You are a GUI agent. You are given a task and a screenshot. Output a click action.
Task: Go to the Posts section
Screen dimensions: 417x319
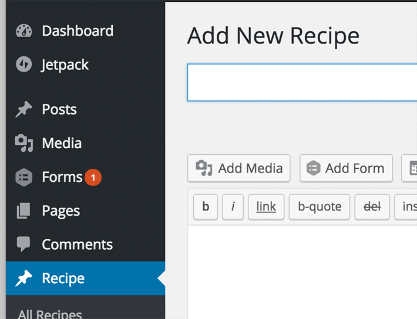(x=59, y=110)
